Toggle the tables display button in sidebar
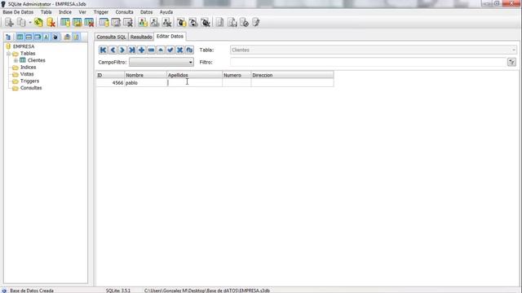 tap(20, 37)
